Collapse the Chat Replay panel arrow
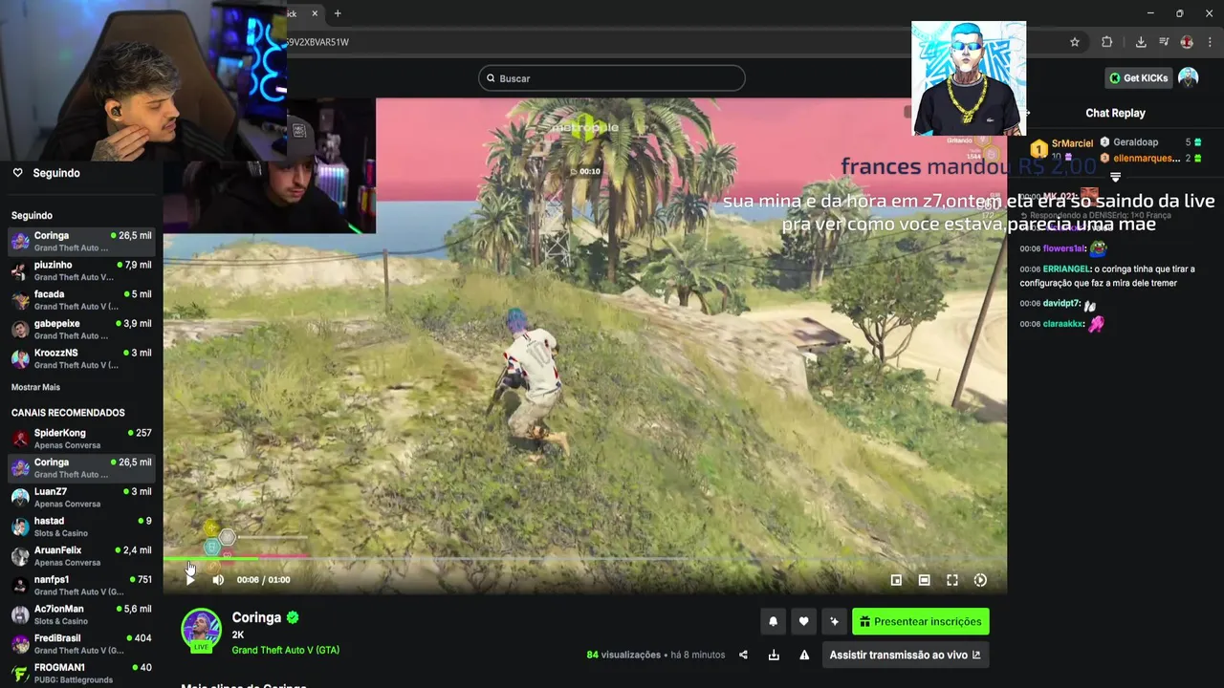Image resolution: width=1224 pixels, height=688 pixels. click(x=1027, y=113)
